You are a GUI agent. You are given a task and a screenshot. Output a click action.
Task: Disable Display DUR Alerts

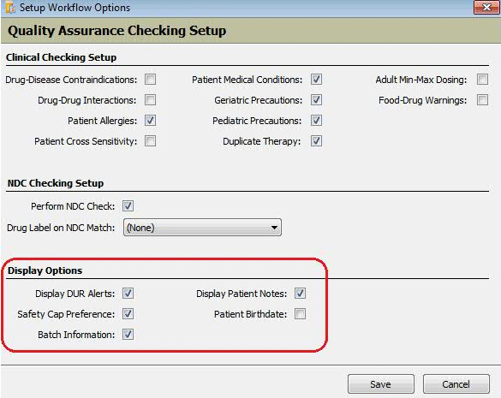click(128, 294)
